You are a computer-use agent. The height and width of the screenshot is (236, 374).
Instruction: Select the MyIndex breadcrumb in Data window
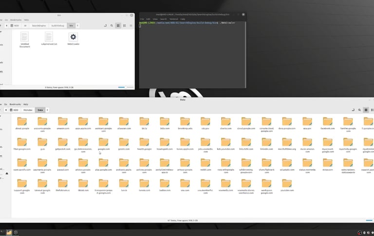(28, 110)
